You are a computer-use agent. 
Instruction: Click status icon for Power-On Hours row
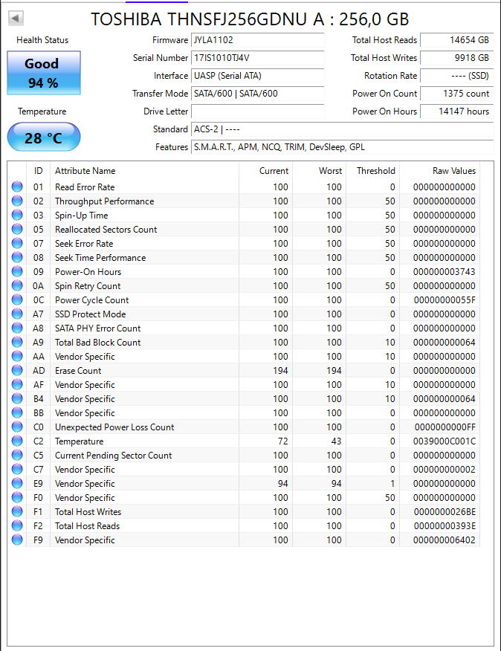pyautogui.click(x=17, y=271)
